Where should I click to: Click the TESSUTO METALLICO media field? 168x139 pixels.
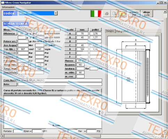(39, 30)
